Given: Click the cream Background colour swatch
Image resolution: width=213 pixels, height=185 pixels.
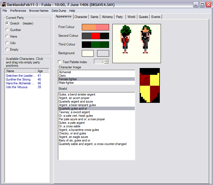Looking at the screenshot, I should click(88, 53).
